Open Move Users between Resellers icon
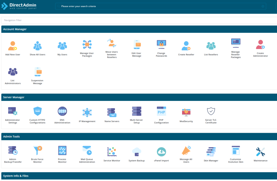This screenshot has height=181, width=277. click(x=112, y=43)
